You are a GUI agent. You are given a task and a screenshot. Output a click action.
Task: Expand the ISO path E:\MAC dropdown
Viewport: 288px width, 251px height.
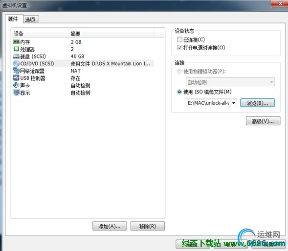pyautogui.click(x=233, y=103)
